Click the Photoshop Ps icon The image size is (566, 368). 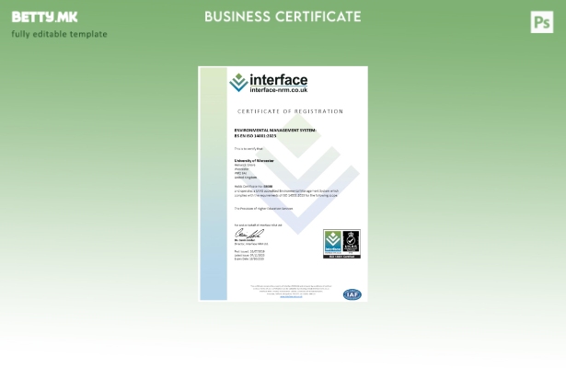click(542, 22)
